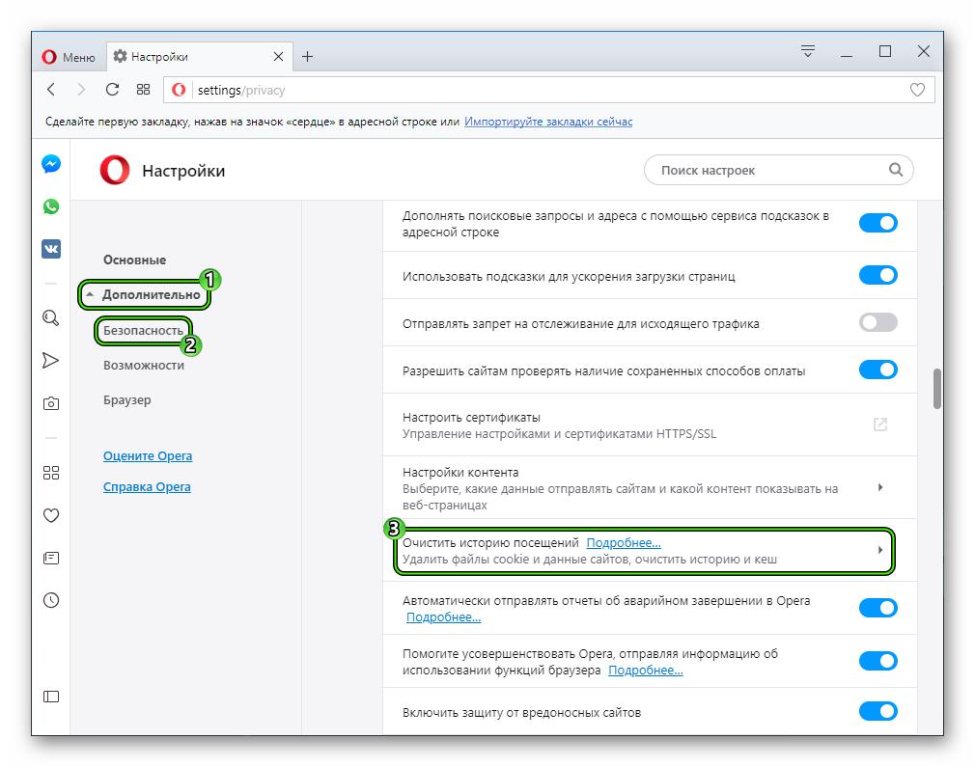The height and width of the screenshot is (767, 975).
Task: Open Оцените Opera link
Action: pos(148,456)
